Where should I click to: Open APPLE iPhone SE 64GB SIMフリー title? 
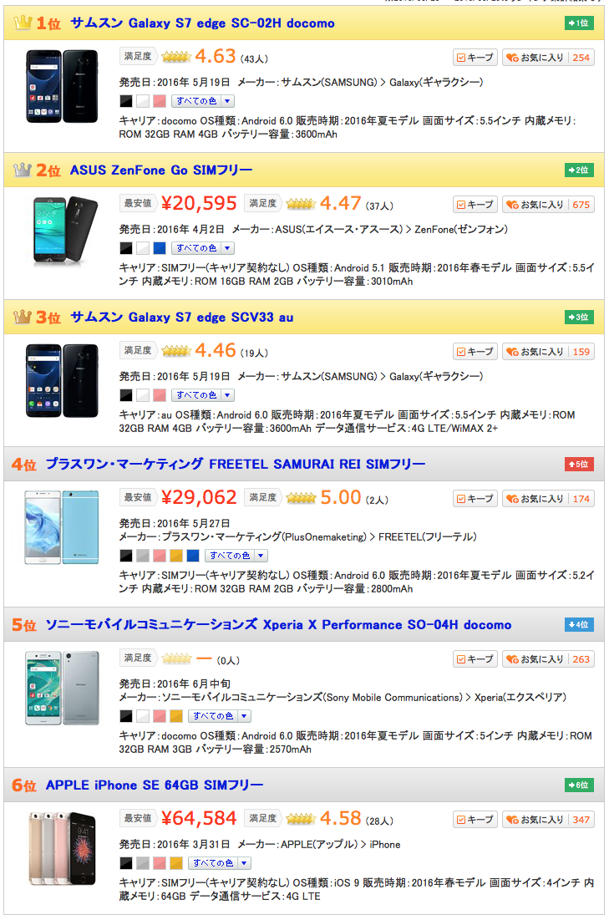[155, 785]
